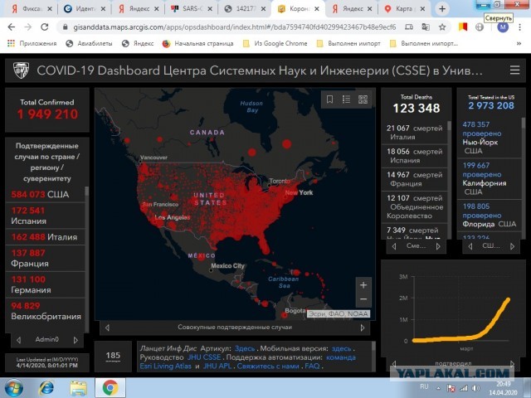Open the basemap gallery grid icon
This screenshot has height=398, width=531.
pos(363,99)
